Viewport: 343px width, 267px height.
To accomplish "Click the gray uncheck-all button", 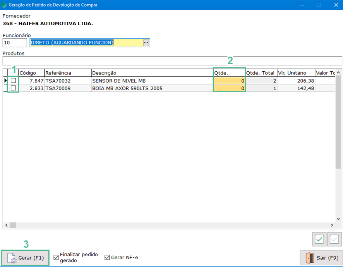I will (334, 239).
